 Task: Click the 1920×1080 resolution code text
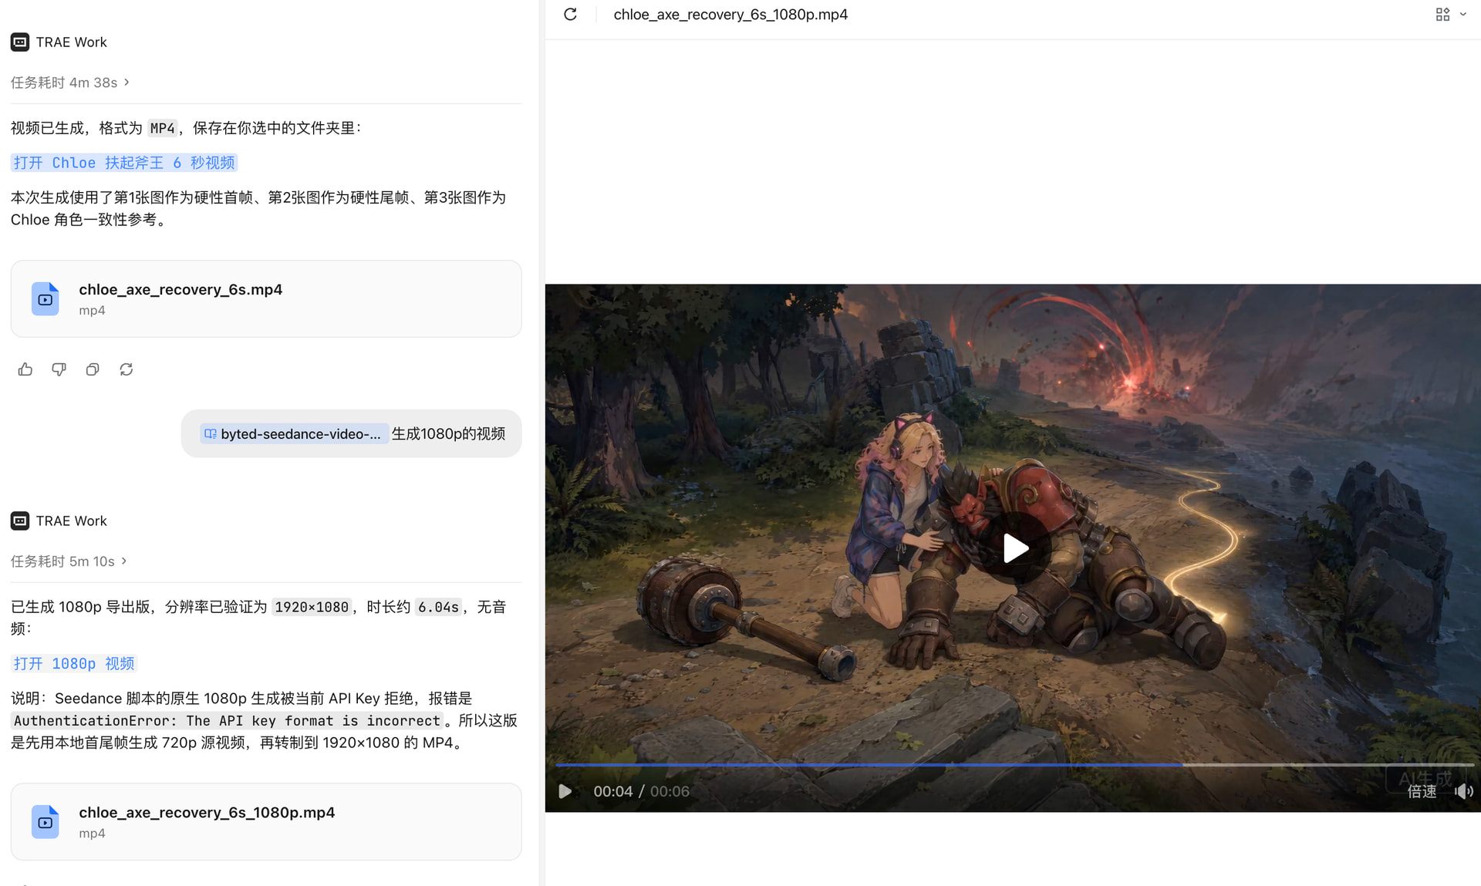(x=312, y=608)
